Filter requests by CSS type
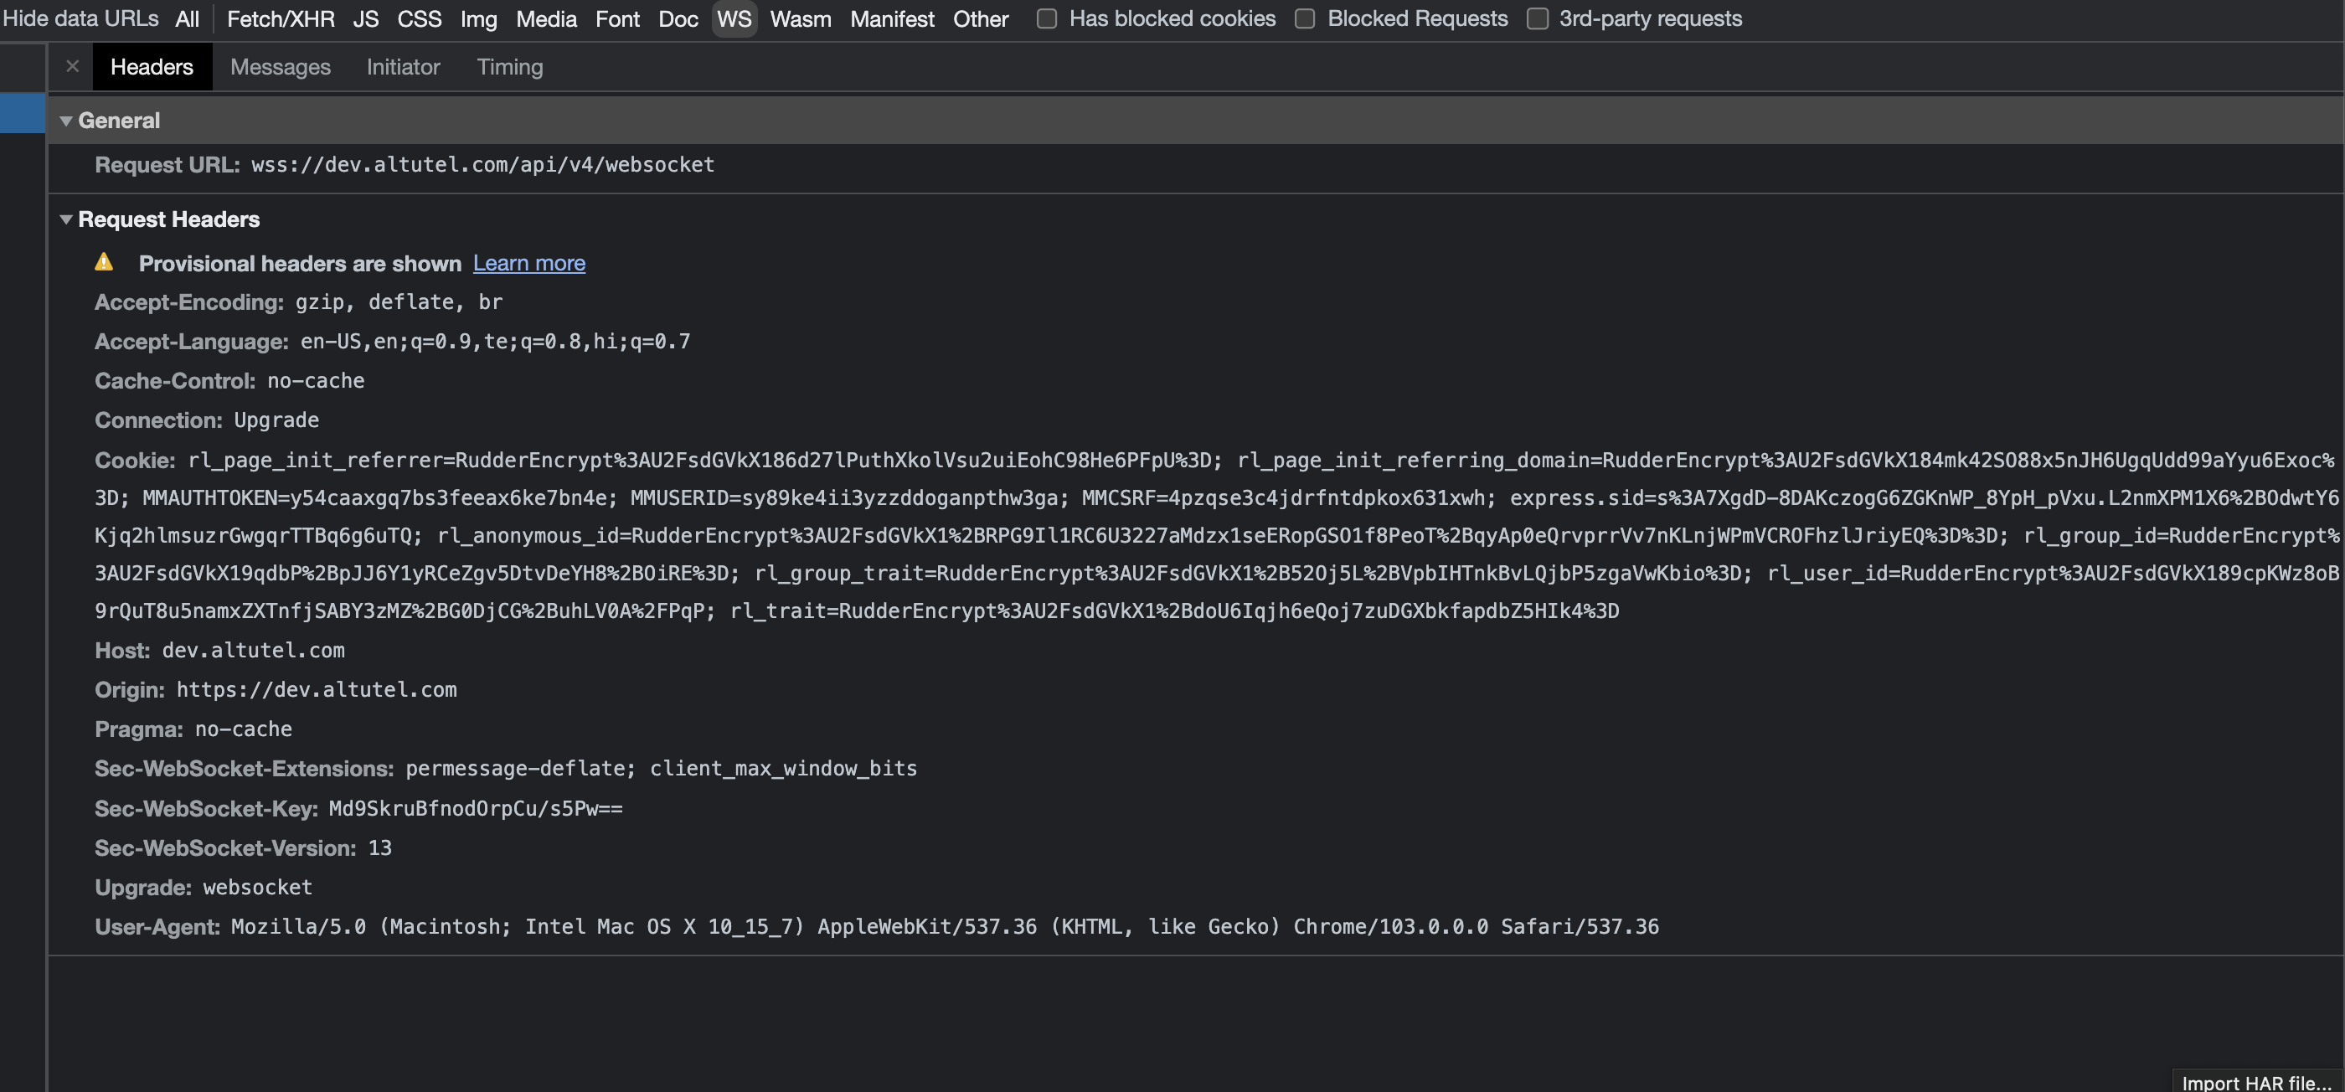 click(420, 18)
